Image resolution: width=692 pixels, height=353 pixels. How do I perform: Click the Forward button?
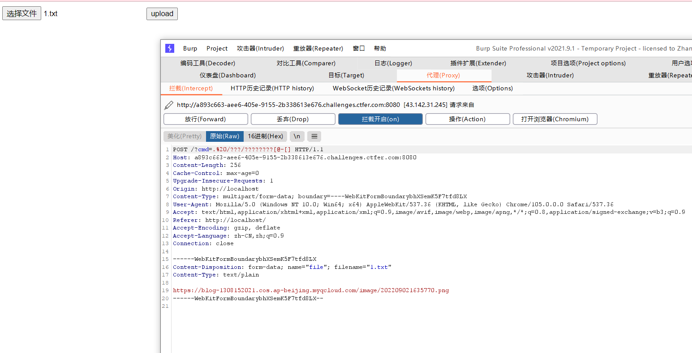206,119
